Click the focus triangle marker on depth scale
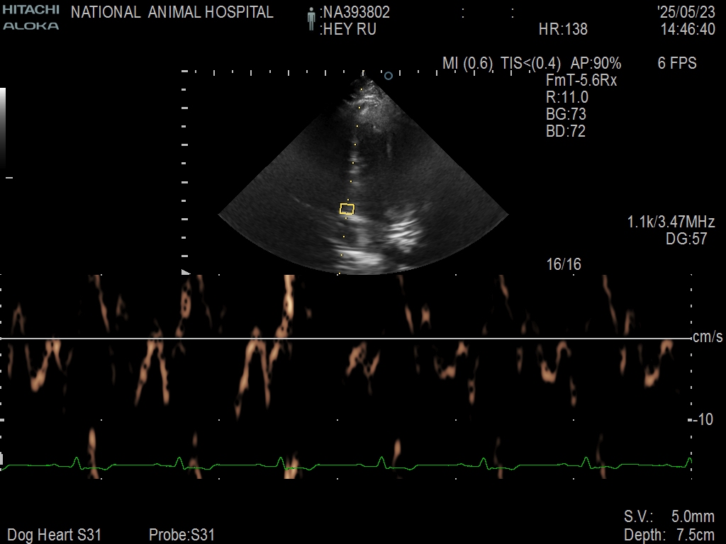Image resolution: width=726 pixels, height=544 pixels. pos(186,272)
